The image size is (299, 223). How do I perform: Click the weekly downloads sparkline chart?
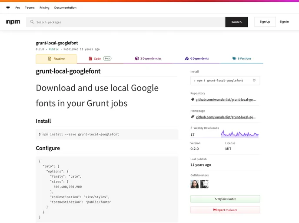(x=240, y=134)
